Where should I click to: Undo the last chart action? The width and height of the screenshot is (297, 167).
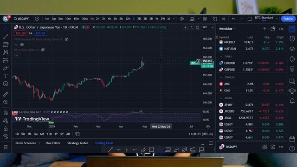pos(233,19)
